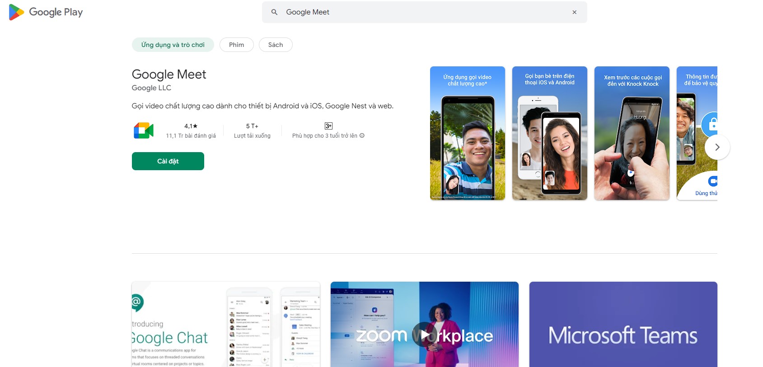
Task: Open the Google Meet app title
Action: (169, 74)
